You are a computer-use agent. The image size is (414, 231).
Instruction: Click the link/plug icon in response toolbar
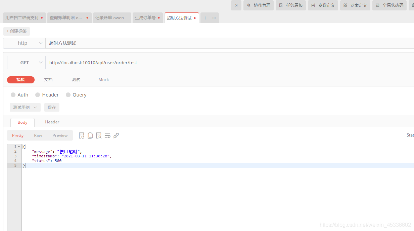tap(116, 135)
